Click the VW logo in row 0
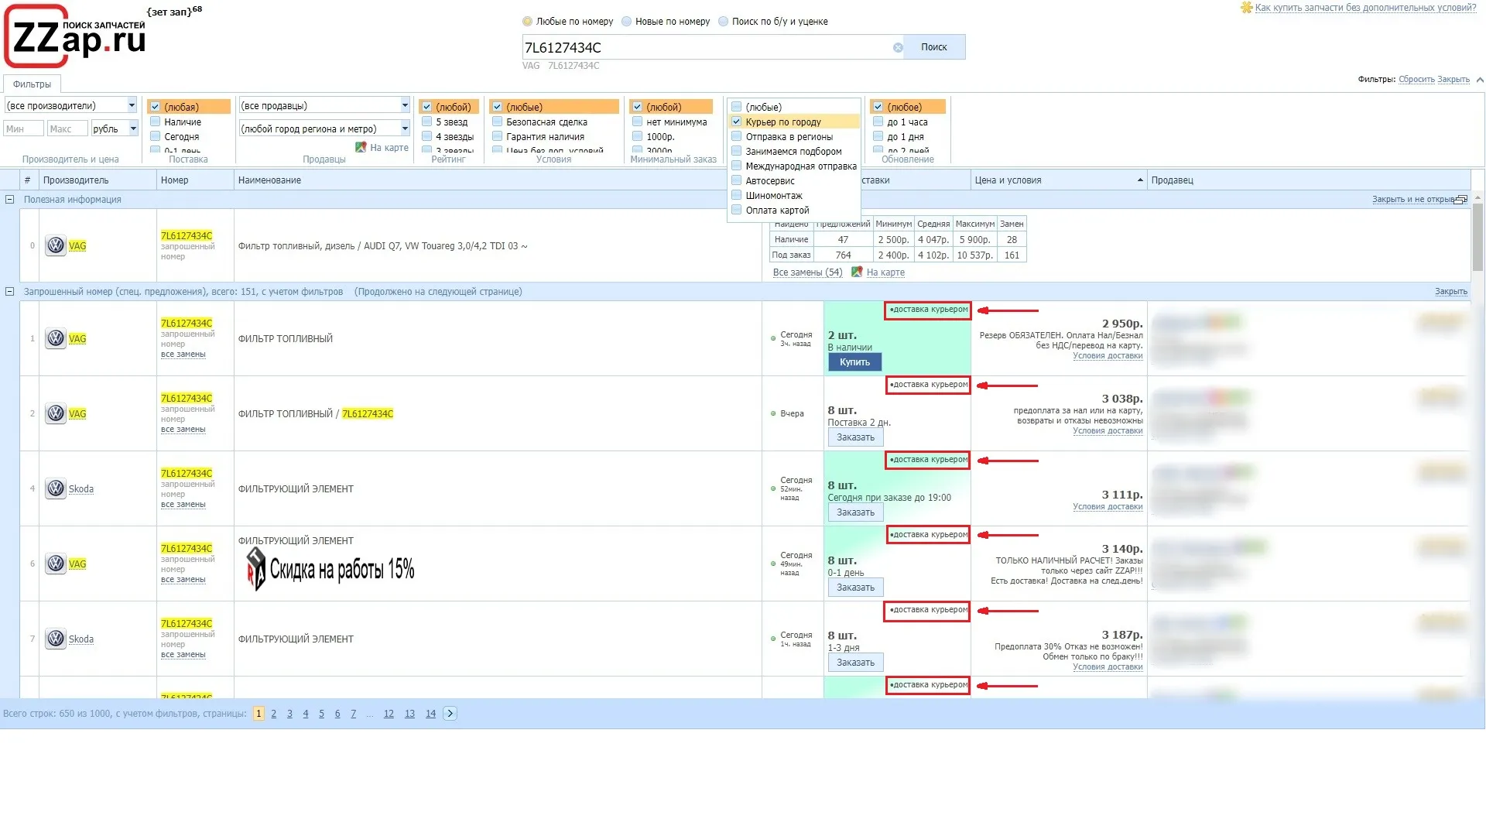This screenshot has width=1486, height=836. [56, 246]
